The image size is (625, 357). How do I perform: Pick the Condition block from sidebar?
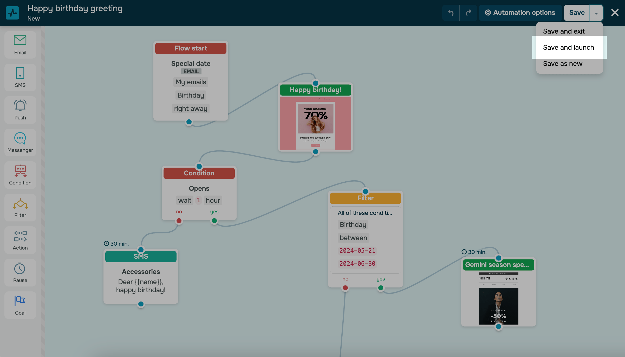point(20,175)
